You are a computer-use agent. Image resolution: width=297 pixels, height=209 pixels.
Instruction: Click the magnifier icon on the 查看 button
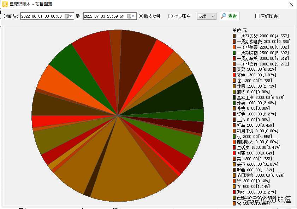pyautogui.click(x=223, y=16)
